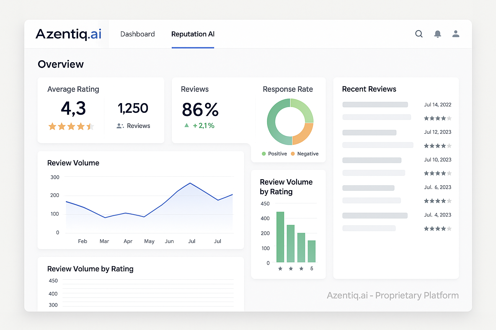Viewport: 496px width, 330px height.
Task: Expand the Recent Reviews panel
Action: pyautogui.click(x=369, y=89)
